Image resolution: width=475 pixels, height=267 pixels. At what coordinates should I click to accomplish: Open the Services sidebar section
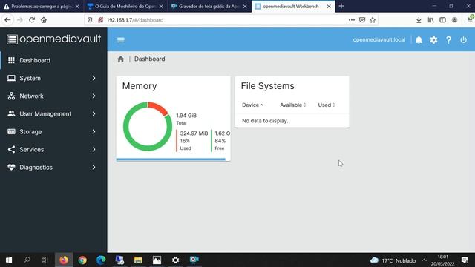pyautogui.click(x=53, y=150)
